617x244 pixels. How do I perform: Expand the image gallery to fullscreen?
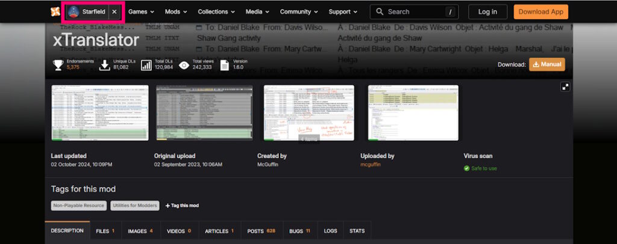pyautogui.click(x=565, y=87)
